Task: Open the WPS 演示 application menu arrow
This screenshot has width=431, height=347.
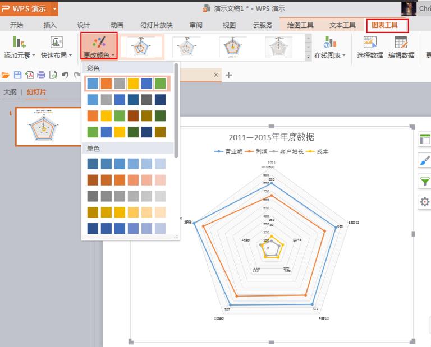Action: (54, 9)
